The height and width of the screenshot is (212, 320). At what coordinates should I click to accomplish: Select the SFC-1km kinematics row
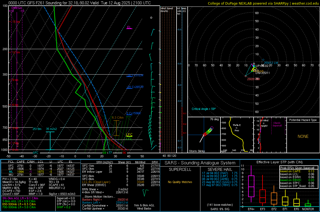[x=121, y=166]
